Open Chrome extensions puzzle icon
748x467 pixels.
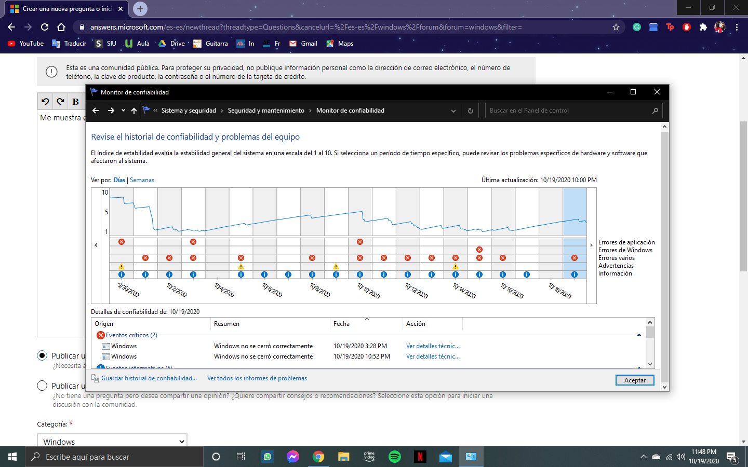tap(703, 27)
